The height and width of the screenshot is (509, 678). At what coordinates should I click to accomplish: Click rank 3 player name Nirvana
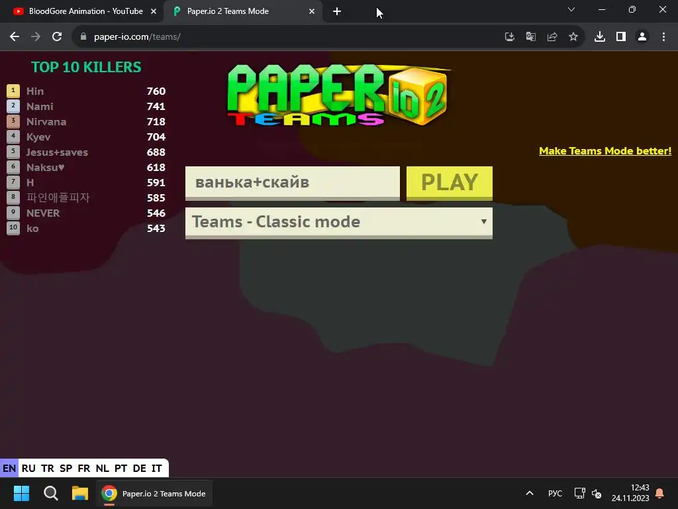46,122
